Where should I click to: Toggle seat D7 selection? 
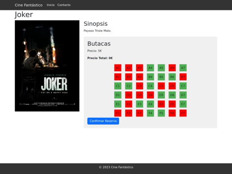click(x=183, y=95)
